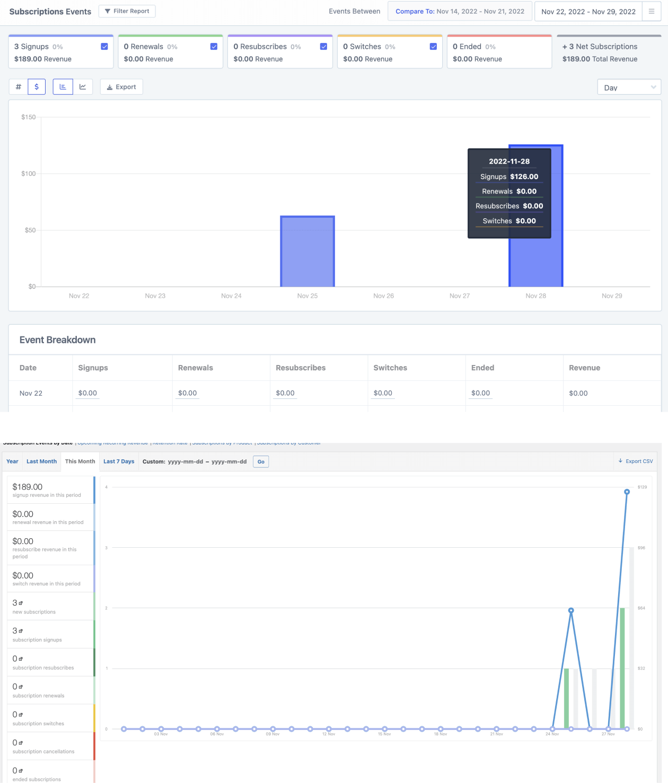Disable the Renewals metric checkbox
Viewport: 668px width, 783px height.
click(214, 47)
